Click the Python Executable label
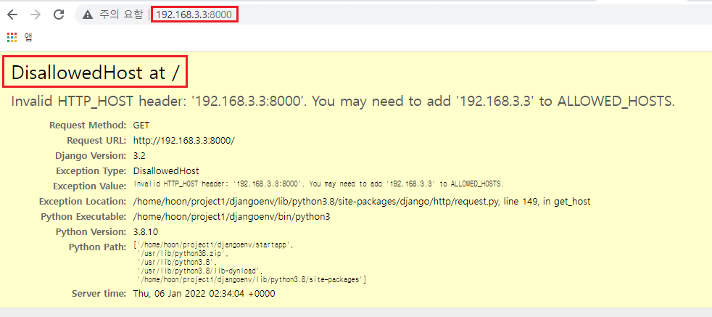712x317 pixels. click(83, 217)
